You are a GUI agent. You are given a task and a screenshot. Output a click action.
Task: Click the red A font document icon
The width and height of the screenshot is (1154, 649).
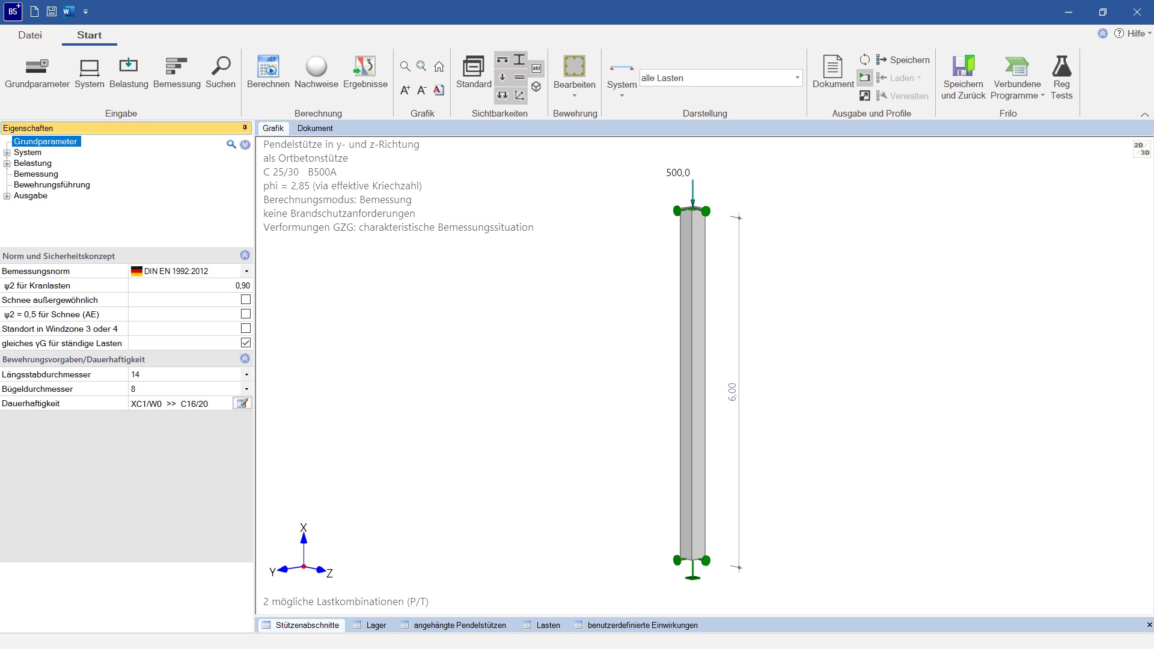tap(439, 90)
